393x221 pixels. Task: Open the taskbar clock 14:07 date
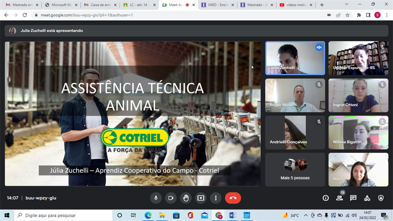(367, 215)
